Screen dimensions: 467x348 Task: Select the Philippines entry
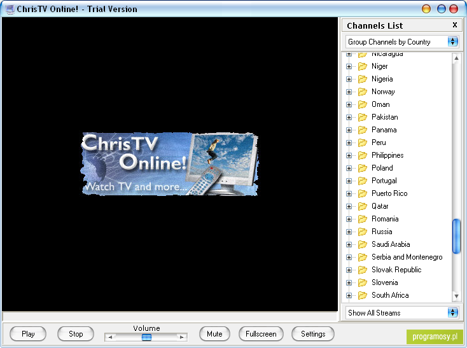click(387, 155)
